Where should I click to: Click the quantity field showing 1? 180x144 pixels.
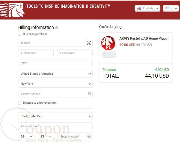tap(109, 54)
